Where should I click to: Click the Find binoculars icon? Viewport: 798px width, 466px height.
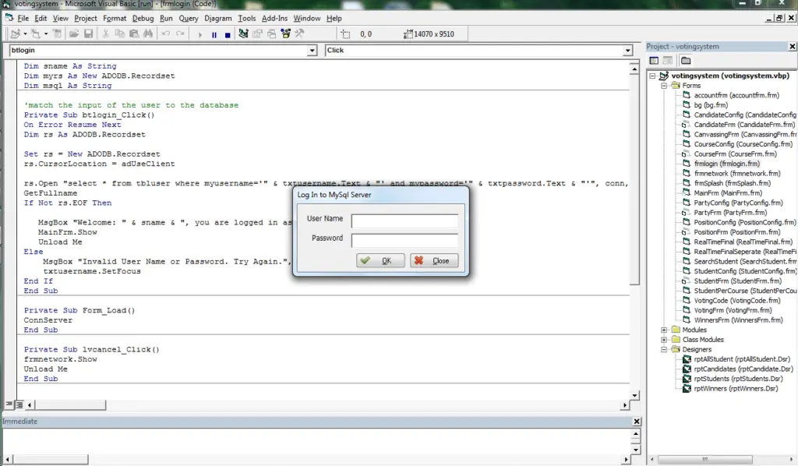coord(147,34)
